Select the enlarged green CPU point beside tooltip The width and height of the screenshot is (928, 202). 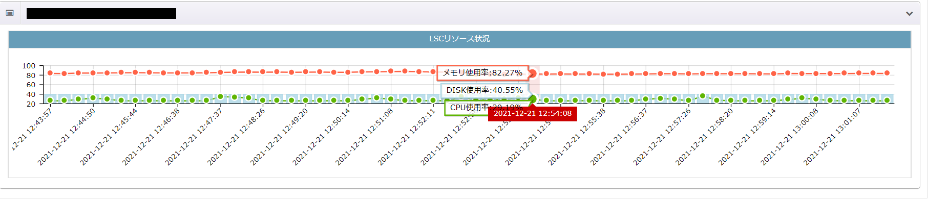(x=533, y=99)
